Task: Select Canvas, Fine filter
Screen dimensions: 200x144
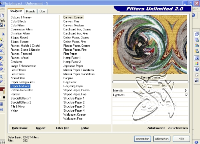Action: tap(71, 21)
